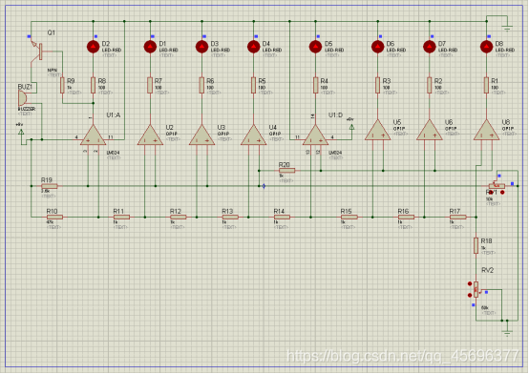Click the LM324 label under U1:D
This screenshot has width=529, height=374.
click(335, 153)
